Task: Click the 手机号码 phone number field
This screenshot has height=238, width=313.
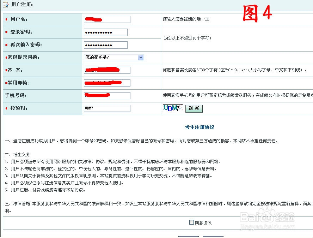Action: (107, 95)
